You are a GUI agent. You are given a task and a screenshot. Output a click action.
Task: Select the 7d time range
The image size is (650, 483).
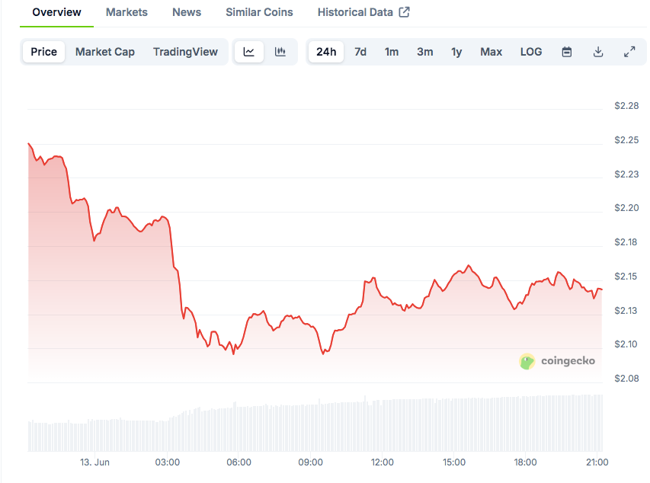tap(360, 52)
